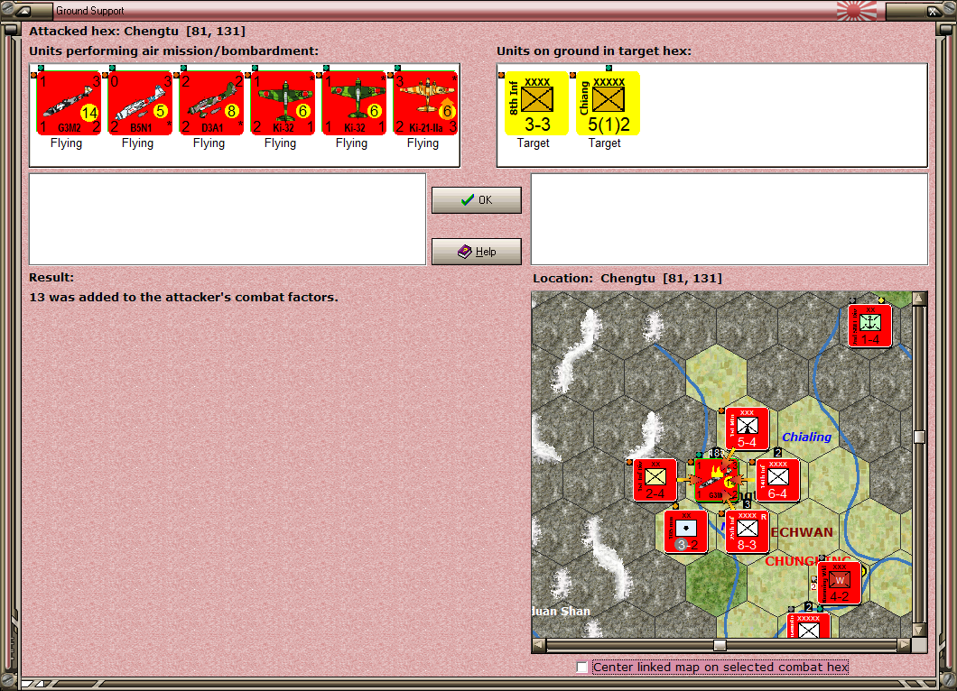The width and height of the screenshot is (957, 691).
Task: Click the ECHWAN province label on map
Action: click(x=802, y=532)
